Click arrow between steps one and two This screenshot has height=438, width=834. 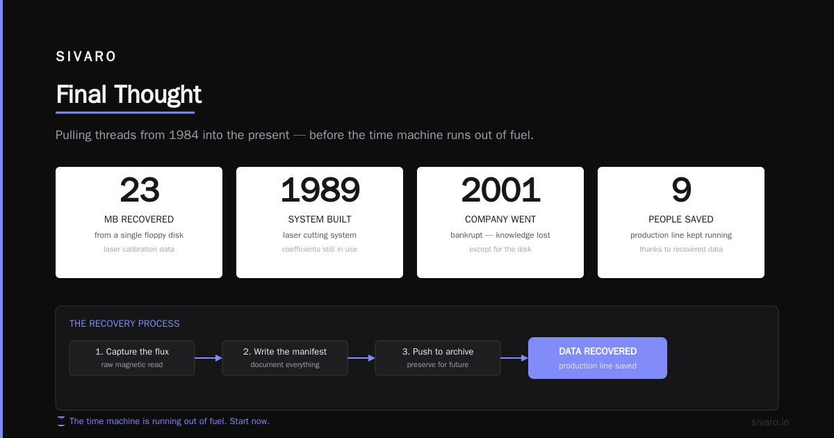click(208, 358)
